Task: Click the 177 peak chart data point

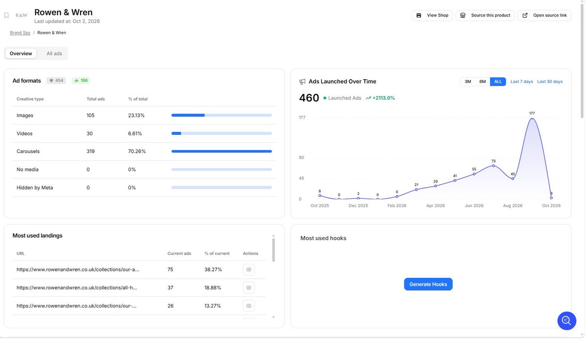Action: pyautogui.click(x=532, y=118)
